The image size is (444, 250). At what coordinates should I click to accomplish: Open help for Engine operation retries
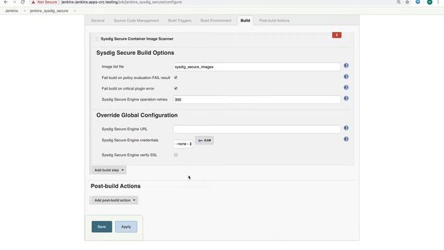click(346, 99)
